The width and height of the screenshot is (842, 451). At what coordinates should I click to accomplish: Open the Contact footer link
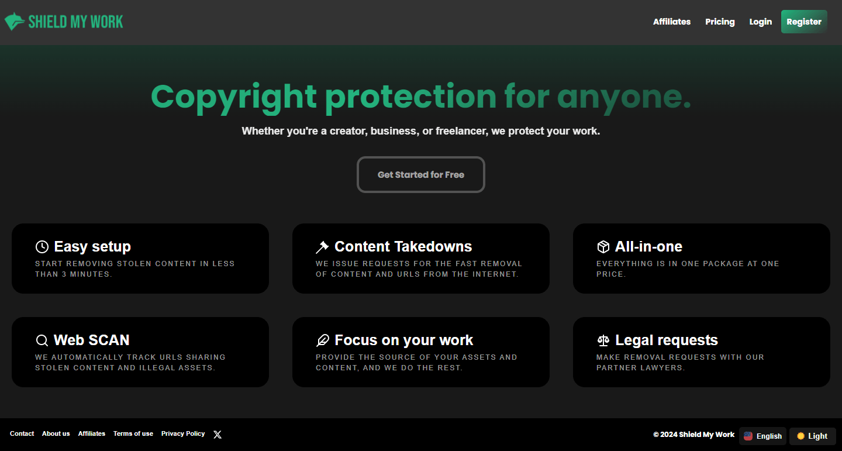point(22,433)
